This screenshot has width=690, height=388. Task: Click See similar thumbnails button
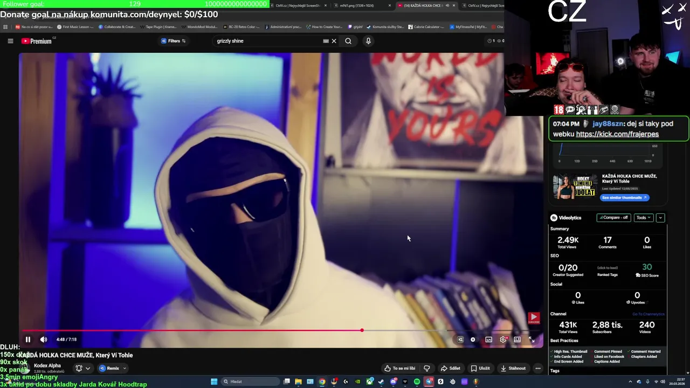pyautogui.click(x=624, y=198)
